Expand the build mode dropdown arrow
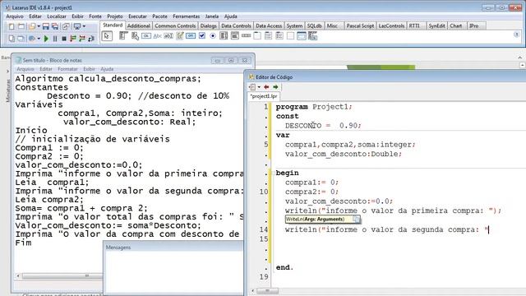This screenshot has width=526, height=296. [x=39, y=39]
